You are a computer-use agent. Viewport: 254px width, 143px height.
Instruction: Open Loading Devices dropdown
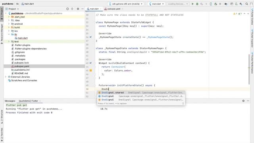click(178, 4)
